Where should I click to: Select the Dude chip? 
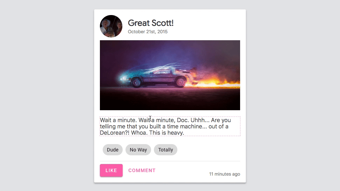[x=113, y=150]
